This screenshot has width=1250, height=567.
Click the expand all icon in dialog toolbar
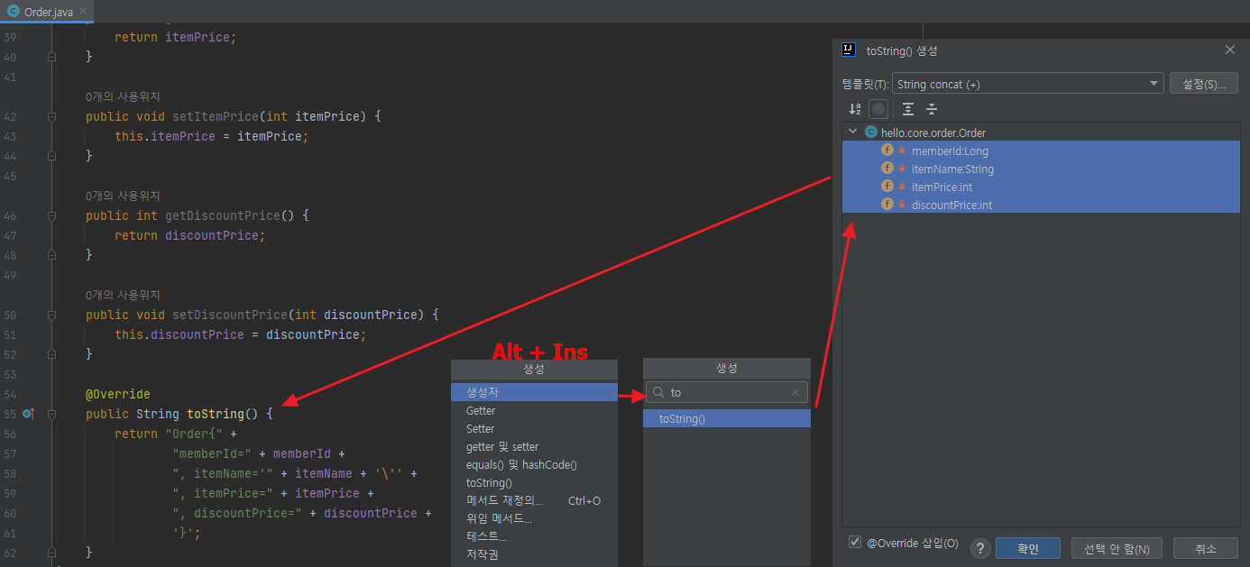tap(908, 109)
